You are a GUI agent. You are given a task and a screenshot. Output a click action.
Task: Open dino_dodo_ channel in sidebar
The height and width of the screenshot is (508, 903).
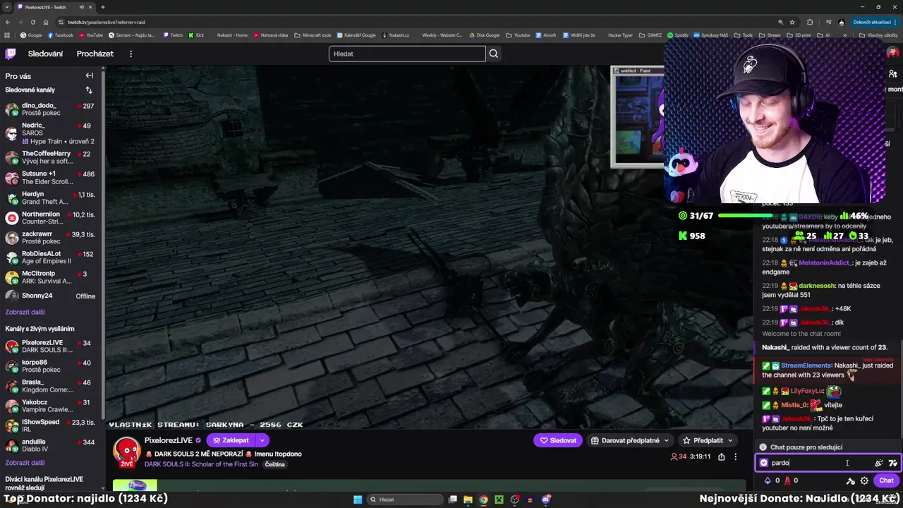[x=50, y=109]
